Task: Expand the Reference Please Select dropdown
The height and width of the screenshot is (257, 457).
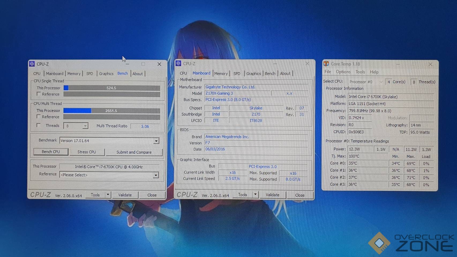Action: click(156, 175)
